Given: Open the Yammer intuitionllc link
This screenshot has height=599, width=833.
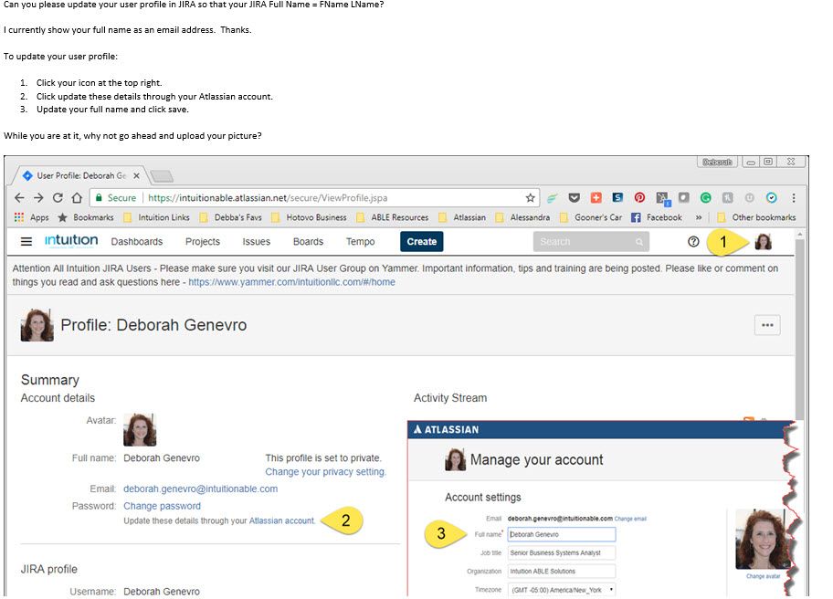Looking at the screenshot, I should (291, 282).
